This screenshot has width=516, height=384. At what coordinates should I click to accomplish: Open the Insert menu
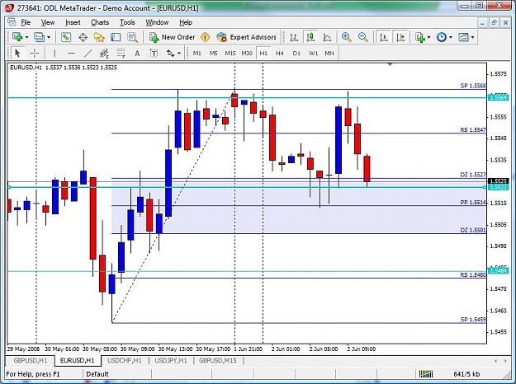pyautogui.click(x=73, y=22)
